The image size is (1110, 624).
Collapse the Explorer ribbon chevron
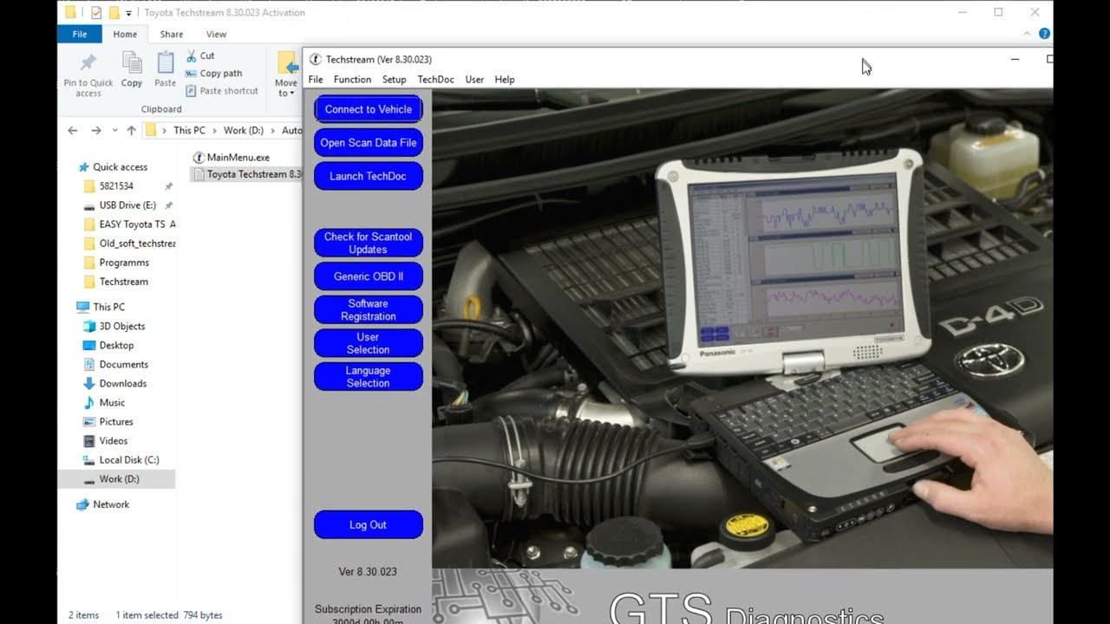(x=1028, y=34)
